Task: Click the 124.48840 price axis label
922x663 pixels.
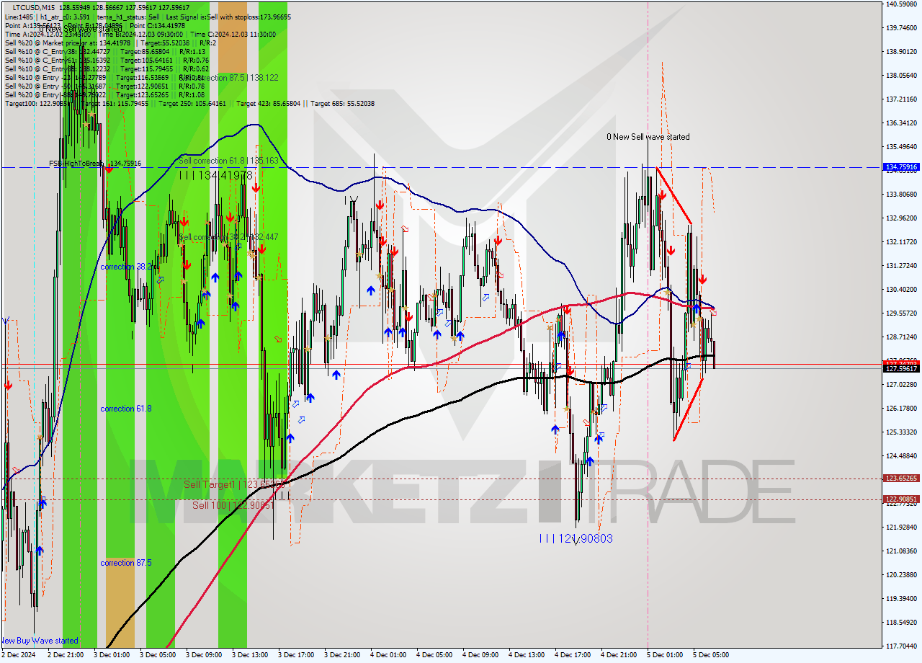Action: (901, 455)
